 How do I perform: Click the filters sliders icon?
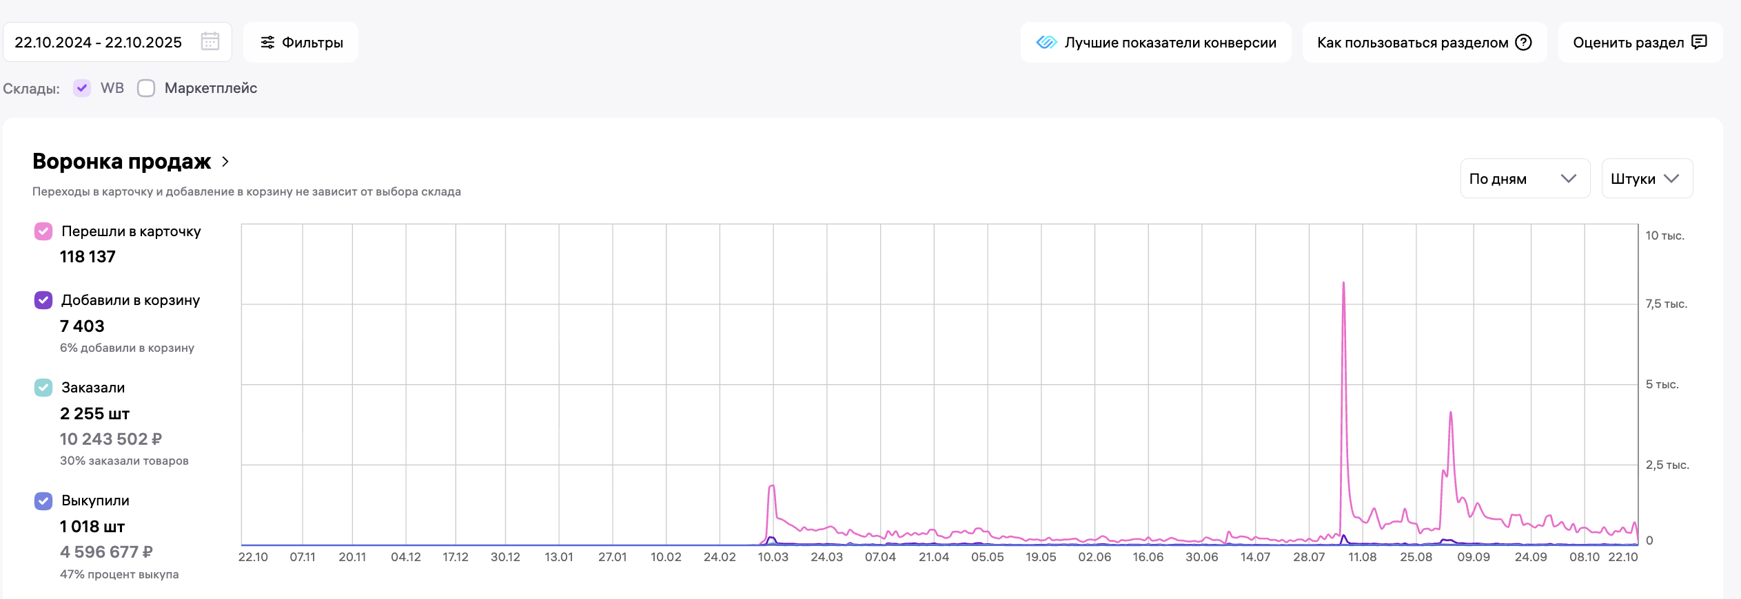pos(267,43)
